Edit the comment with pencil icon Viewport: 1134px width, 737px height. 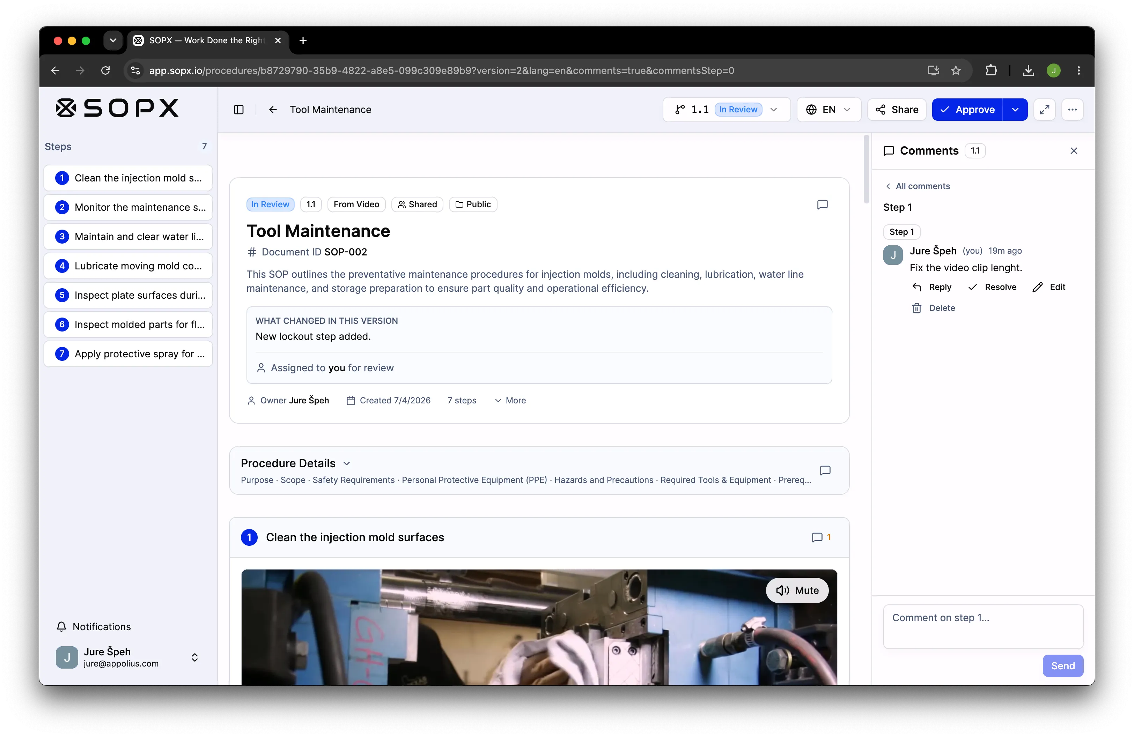coord(1049,287)
